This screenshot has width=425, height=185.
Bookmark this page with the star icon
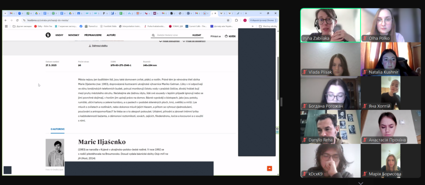(x=228, y=20)
